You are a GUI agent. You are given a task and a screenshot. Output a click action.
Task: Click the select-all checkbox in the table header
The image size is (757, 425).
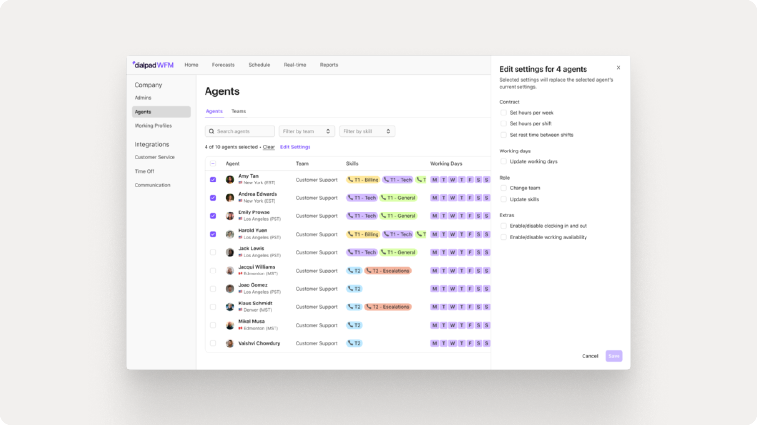213,163
